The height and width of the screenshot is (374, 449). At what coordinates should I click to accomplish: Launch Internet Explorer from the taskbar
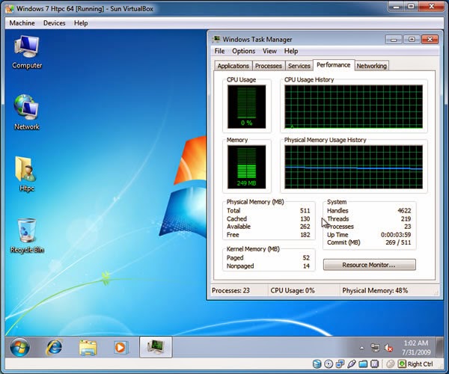click(54, 347)
